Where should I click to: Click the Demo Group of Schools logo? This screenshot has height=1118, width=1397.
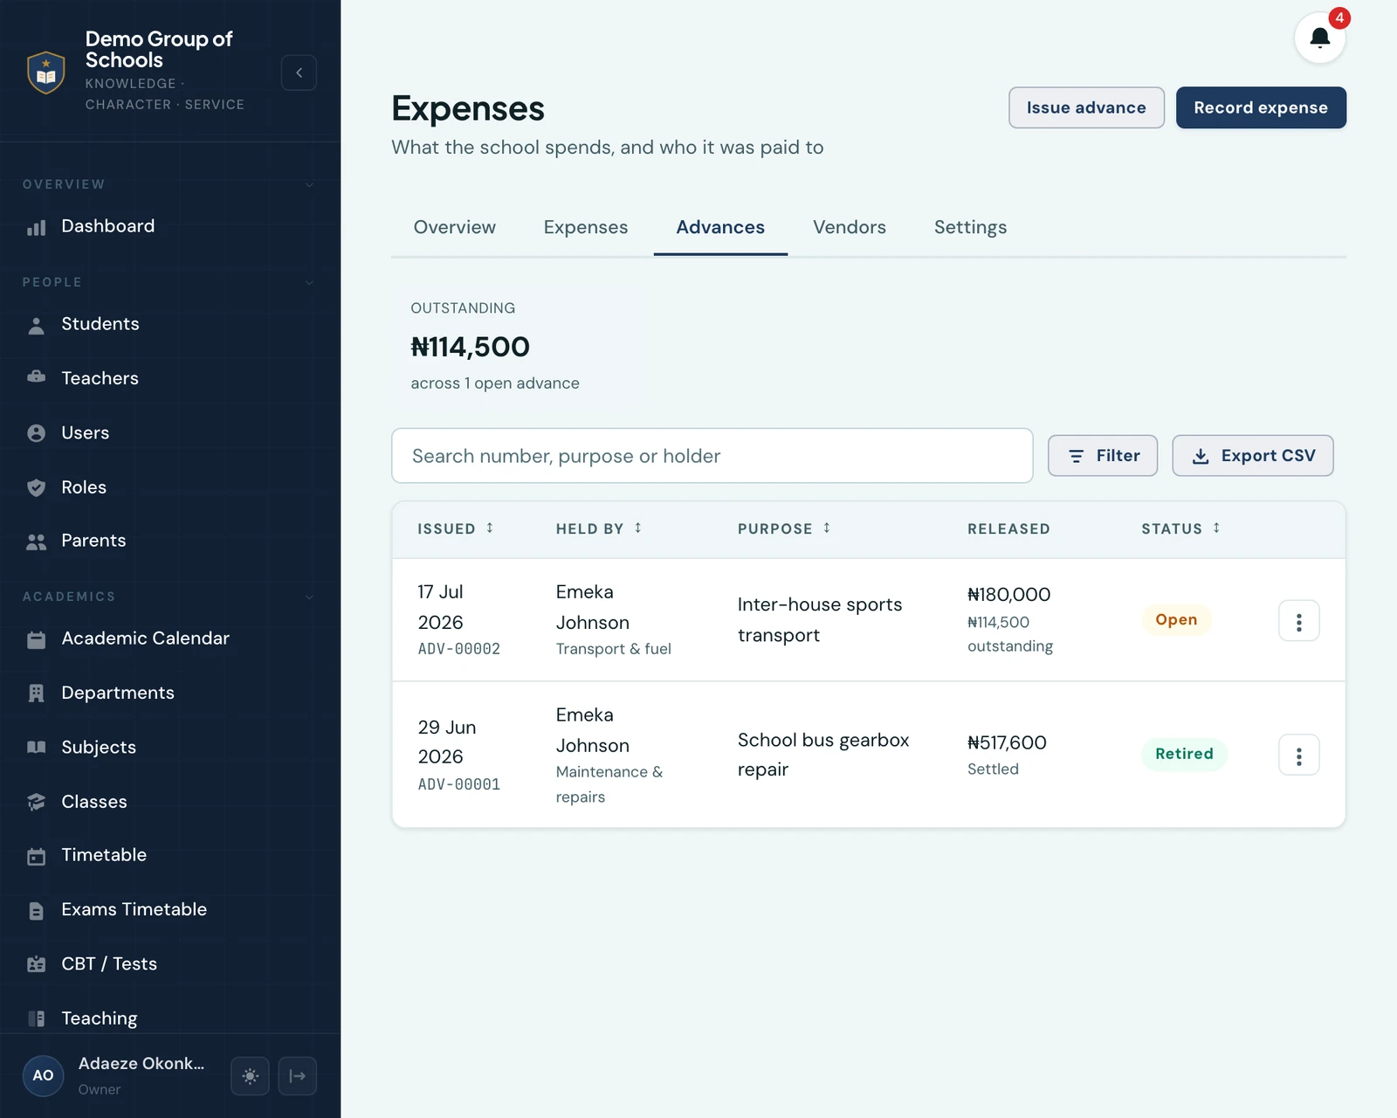(x=46, y=72)
